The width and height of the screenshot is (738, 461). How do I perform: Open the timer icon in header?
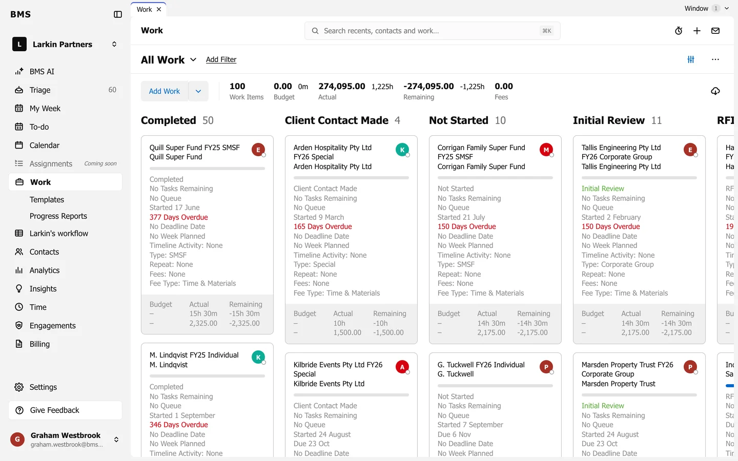coord(679,31)
